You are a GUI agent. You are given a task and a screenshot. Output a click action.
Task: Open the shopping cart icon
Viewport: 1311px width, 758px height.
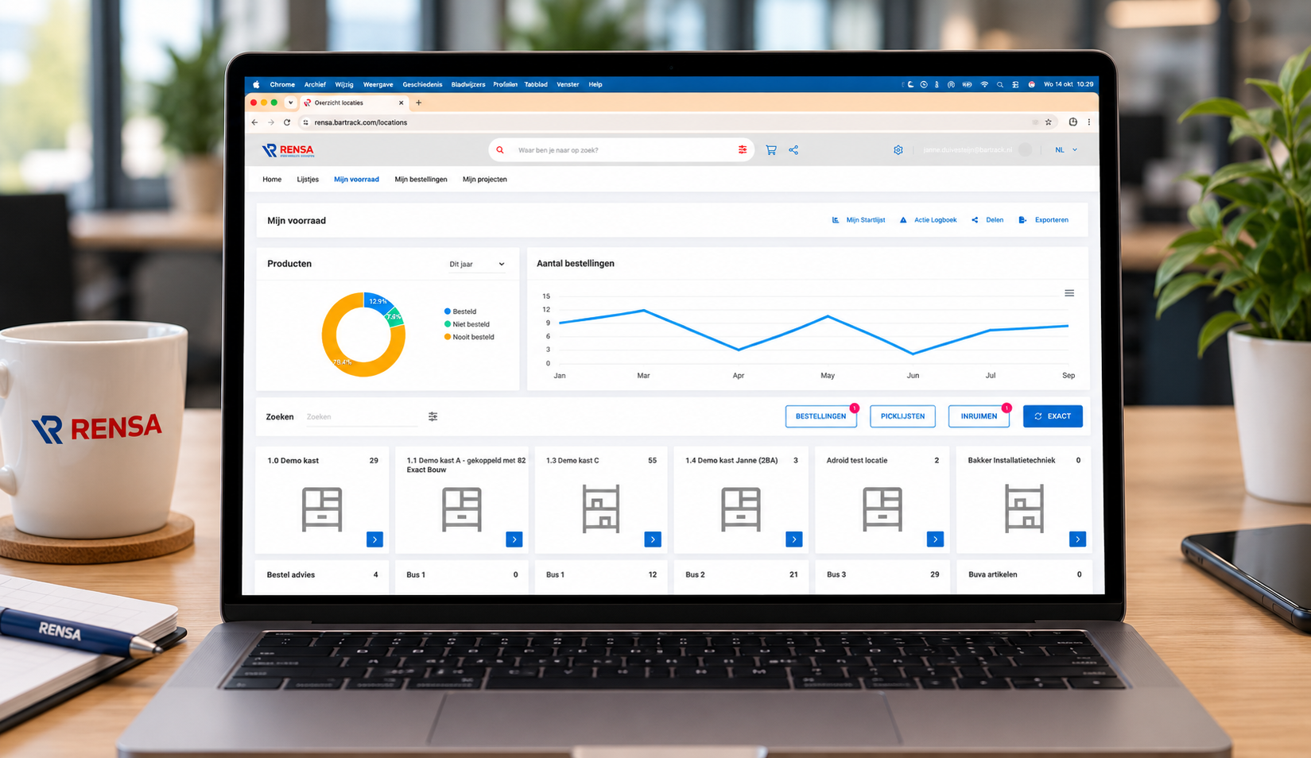pos(770,150)
